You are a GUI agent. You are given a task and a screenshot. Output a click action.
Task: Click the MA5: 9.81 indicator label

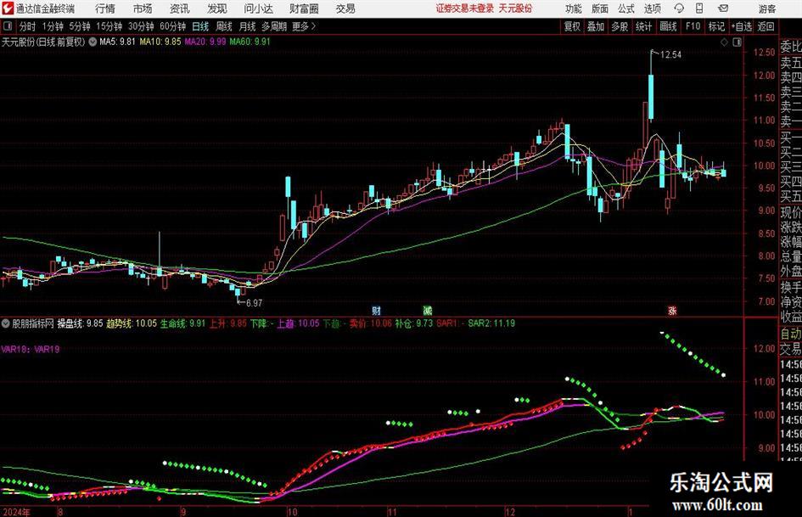point(117,42)
